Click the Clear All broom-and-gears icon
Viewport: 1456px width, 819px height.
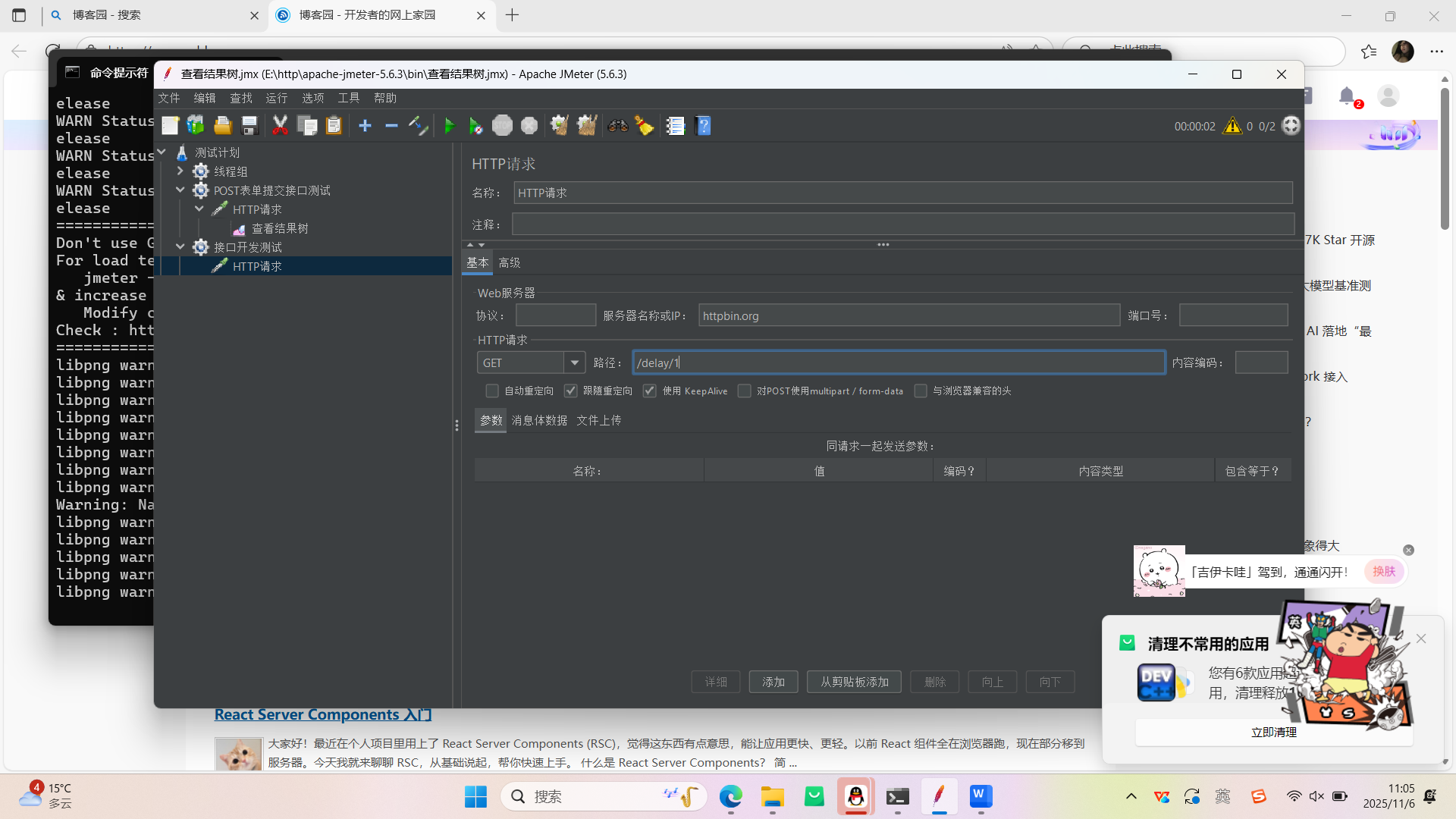point(587,126)
